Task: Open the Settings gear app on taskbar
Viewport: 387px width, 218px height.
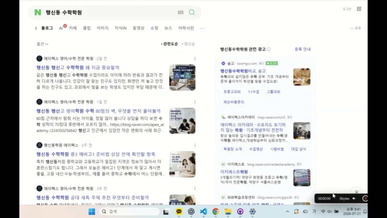Action: pos(252,212)
